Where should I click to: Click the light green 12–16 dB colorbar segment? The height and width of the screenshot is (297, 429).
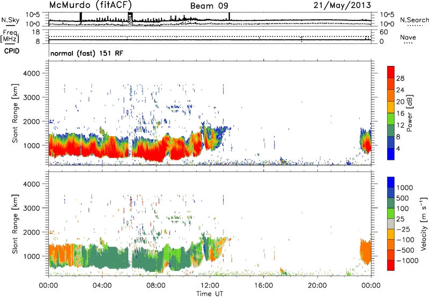point(391,118)
